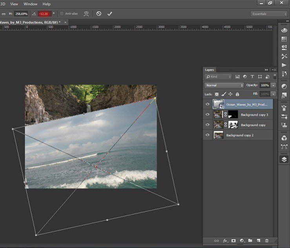Viewport: 290px width, 248px height.
Task: Create a new layer group folder
Action: (250, 240)
